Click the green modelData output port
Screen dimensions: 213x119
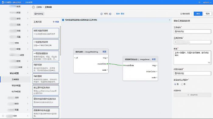pos(107,64)
